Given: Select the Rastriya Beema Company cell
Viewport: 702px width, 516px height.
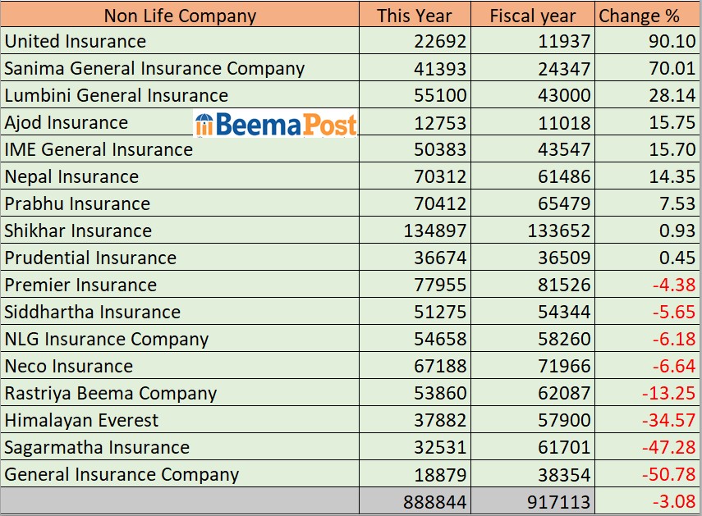Looking at the screenshot, I should [111, 393].
